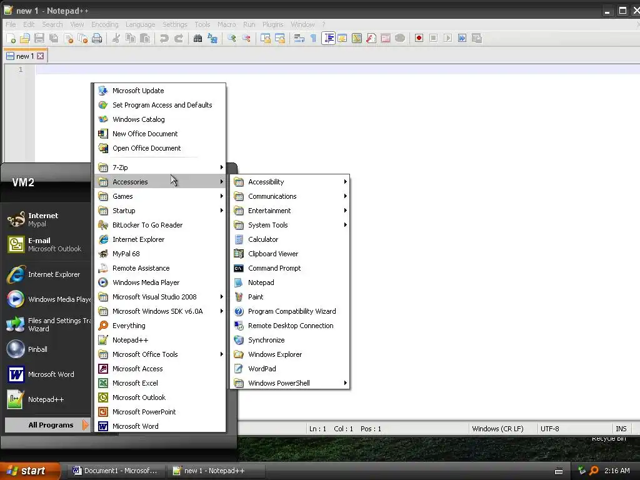Toggle the Word wrap toolbar icon
The width and height of the screenshot is (640, 480).
[x=299, y=38]
